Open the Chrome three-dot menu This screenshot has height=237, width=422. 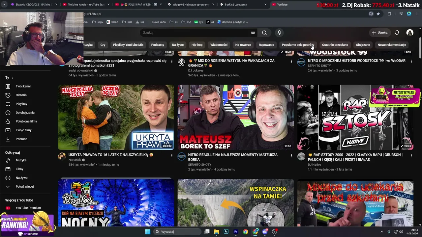(417, 14)
